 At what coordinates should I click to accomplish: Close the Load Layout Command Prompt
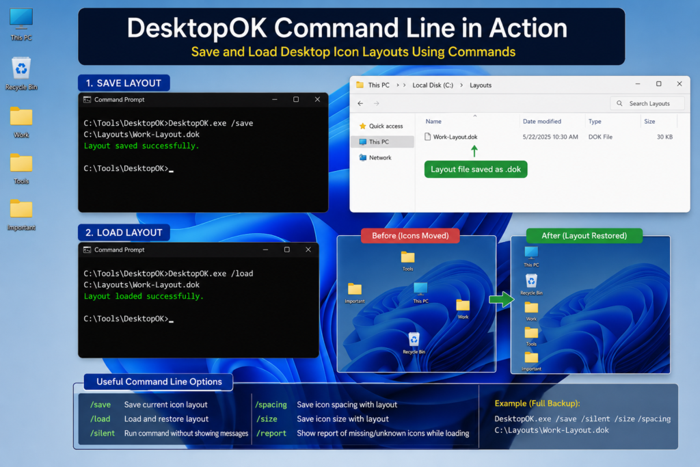308,250
